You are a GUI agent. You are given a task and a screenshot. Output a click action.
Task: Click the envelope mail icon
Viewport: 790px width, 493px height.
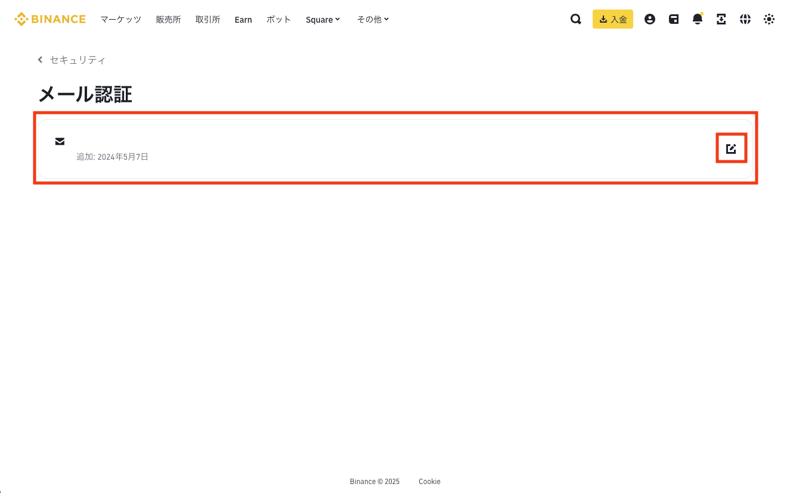pos(60,141)
